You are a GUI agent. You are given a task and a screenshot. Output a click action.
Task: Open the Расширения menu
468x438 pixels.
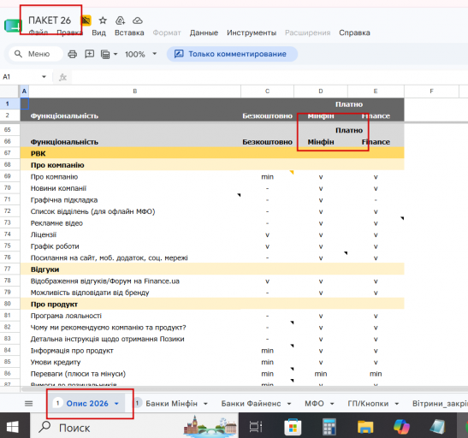point(307,33)
